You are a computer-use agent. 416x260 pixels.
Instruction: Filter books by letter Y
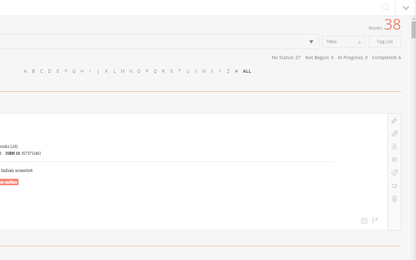[220, 71]
